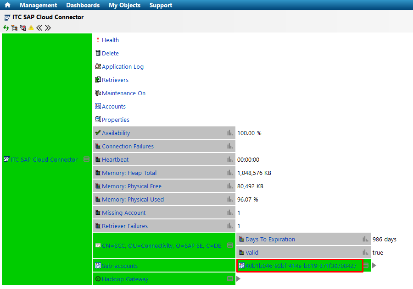Click the Home icon in navigation bar
Screen dimensions: 413x289
[7, 5]
